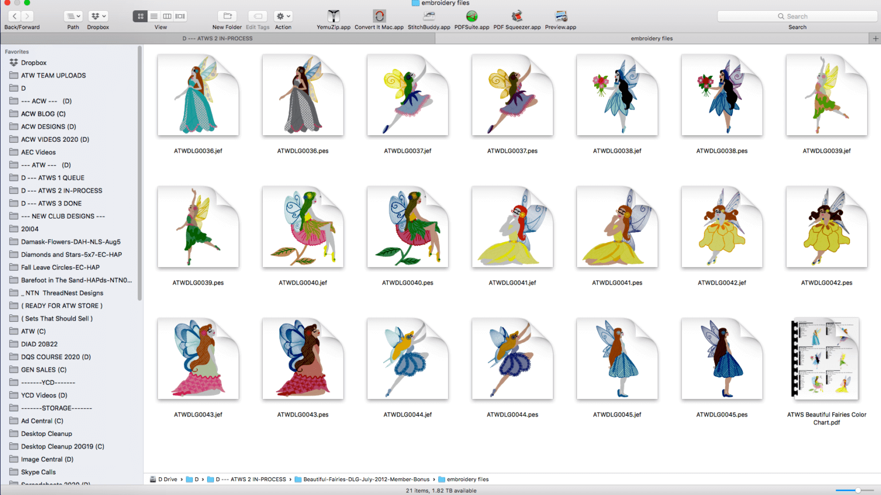
Task: Launch Convert It Mac from the toolbar
Action: click(379, 17)
